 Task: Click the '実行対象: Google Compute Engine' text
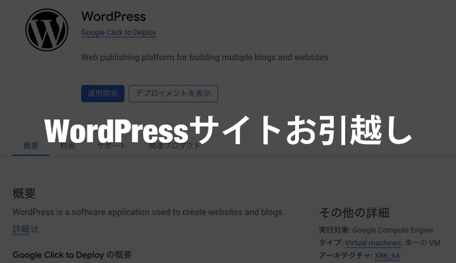coord(376,230)
